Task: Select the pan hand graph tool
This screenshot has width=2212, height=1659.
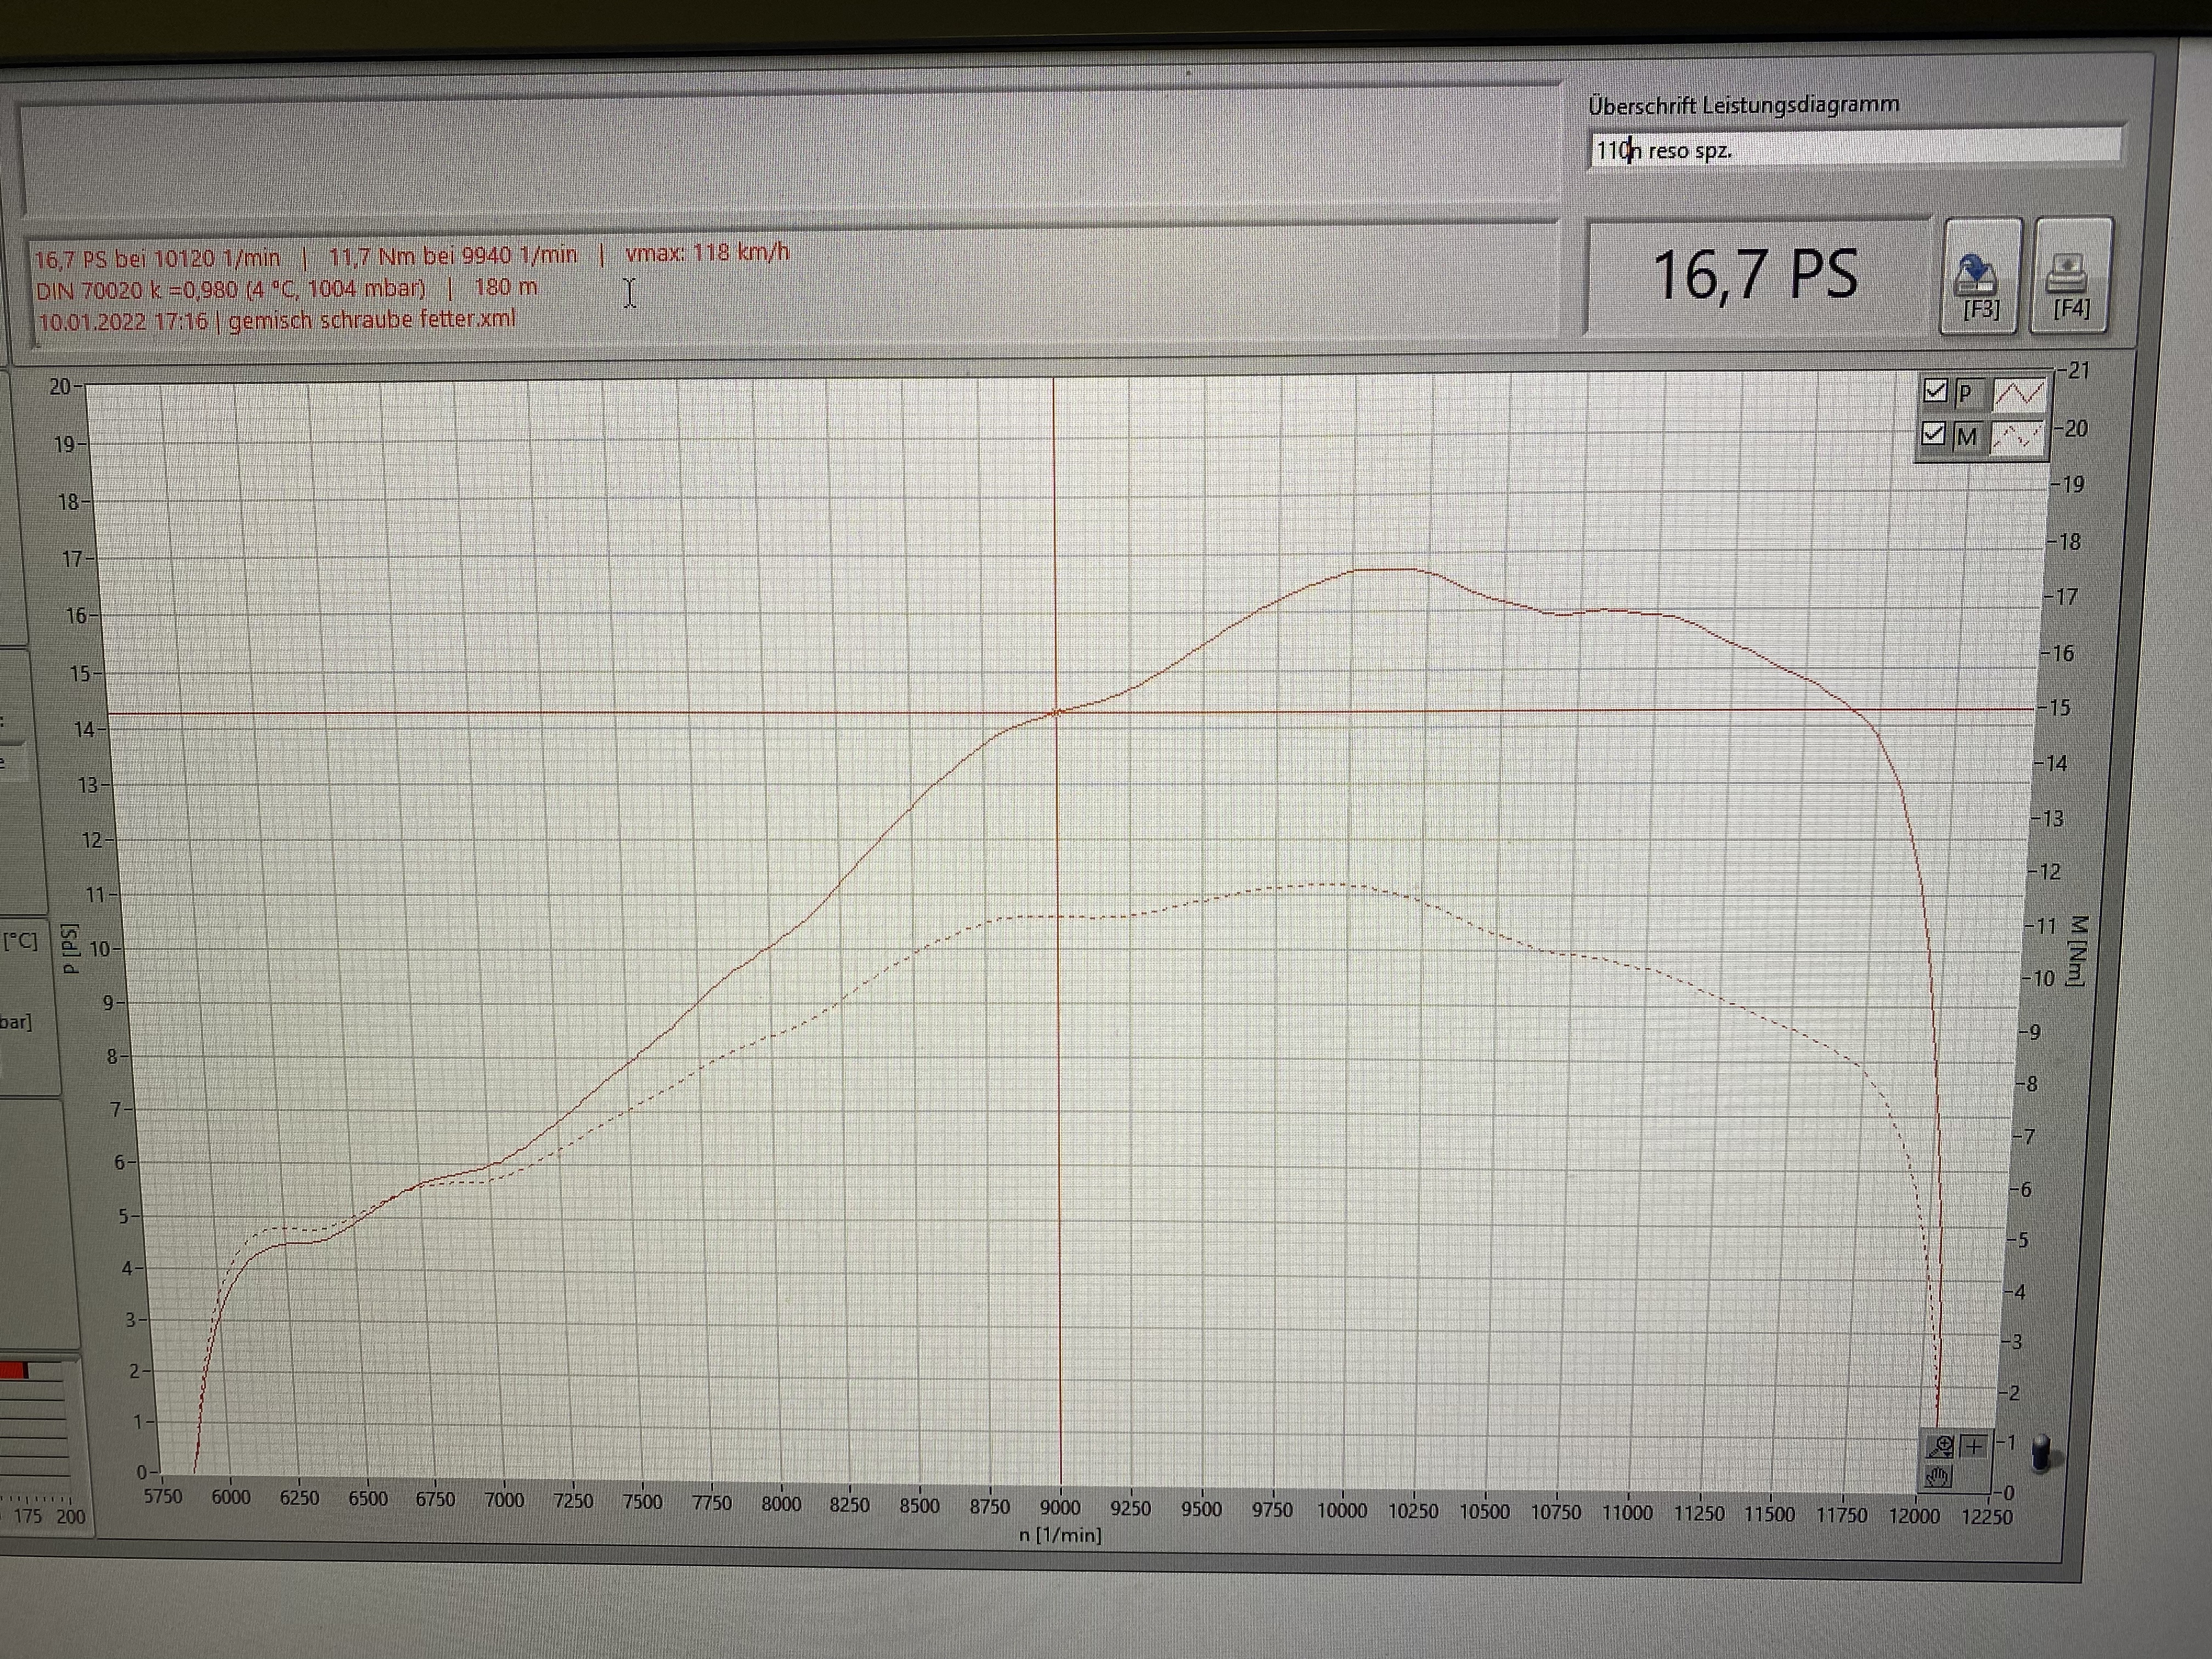Action: pyautogui.click(x=1938, y=1478)
